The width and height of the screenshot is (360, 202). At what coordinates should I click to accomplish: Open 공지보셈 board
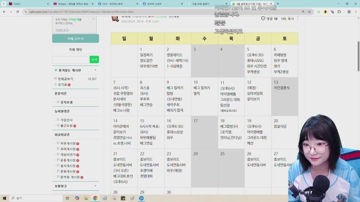click(x=66, y=102)
